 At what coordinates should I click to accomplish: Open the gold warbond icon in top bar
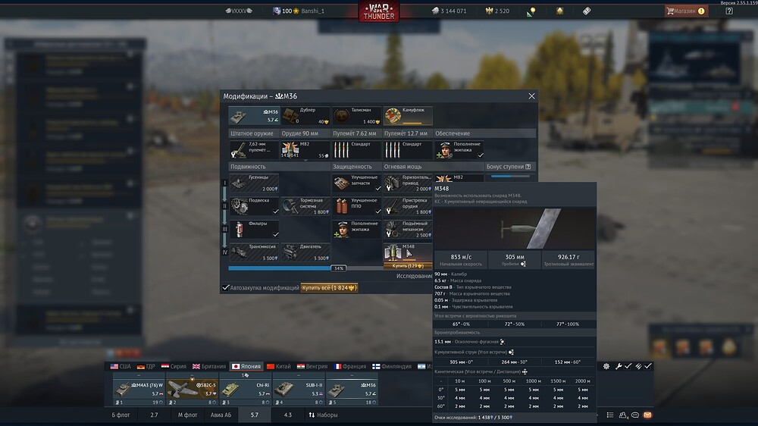click(559, 11)
